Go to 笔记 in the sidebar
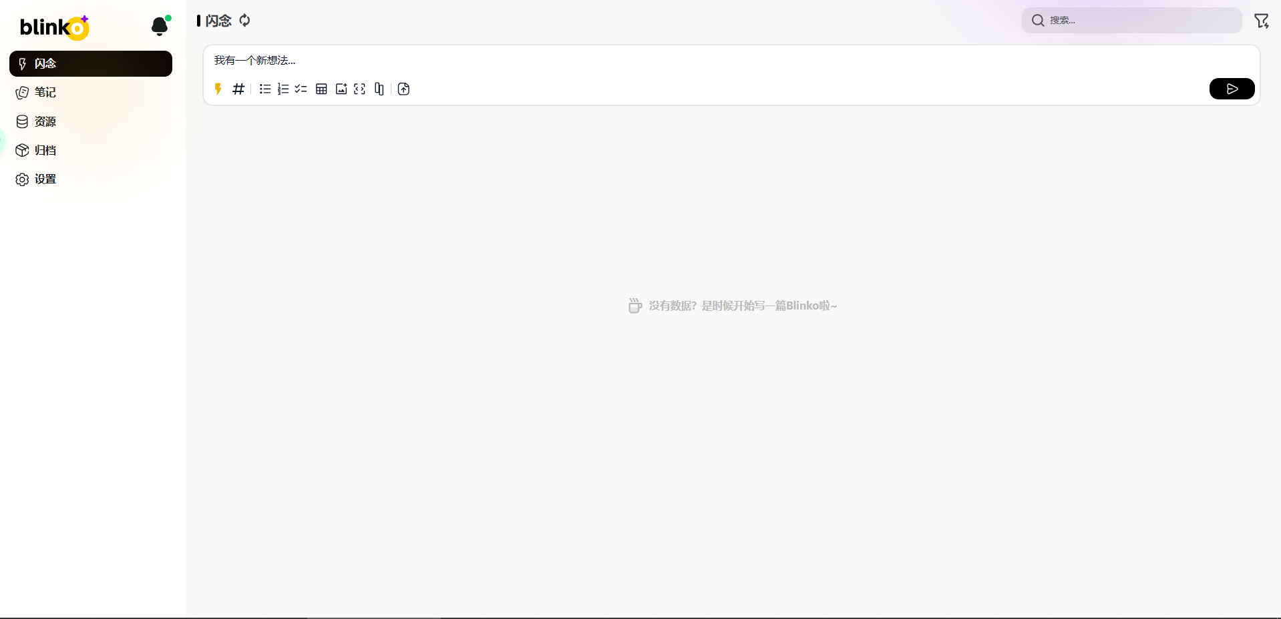This screenshot has width=1281, height=619. click(91, 92)
